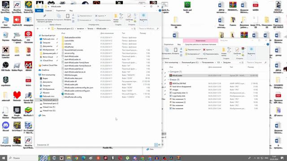The width and height of the screenshot is (287, 161).
Task: Select hard-drive-disappeared file in Загрузки
Action: [x=182, y=87]
